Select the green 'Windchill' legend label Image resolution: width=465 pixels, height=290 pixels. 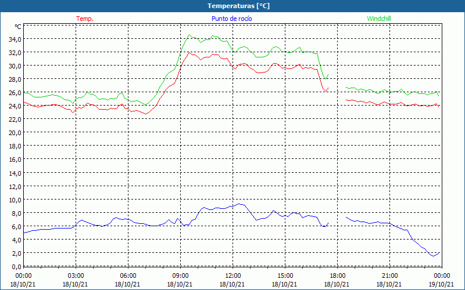(379, 19)
